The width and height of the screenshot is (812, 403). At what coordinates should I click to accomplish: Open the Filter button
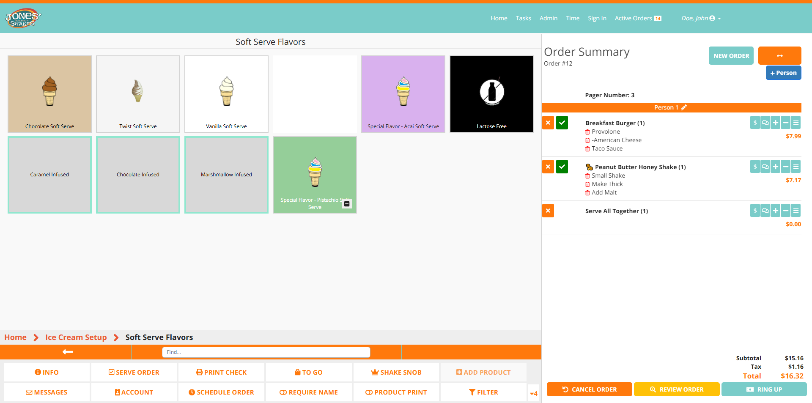[483, 392]
